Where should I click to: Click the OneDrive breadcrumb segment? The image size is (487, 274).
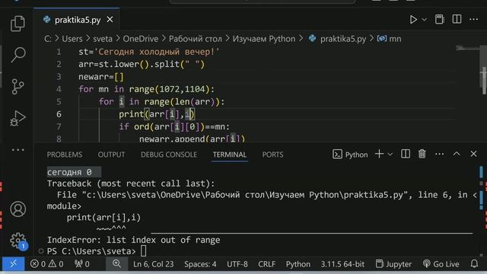click(x=140, y=39)
